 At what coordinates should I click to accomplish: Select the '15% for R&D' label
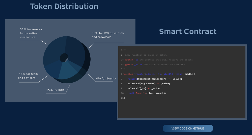click(x=55, y=90)
